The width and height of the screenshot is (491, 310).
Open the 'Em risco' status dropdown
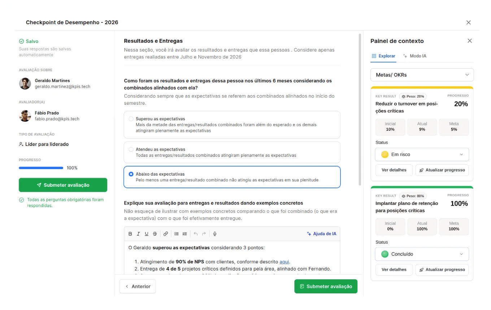[422, 154]
